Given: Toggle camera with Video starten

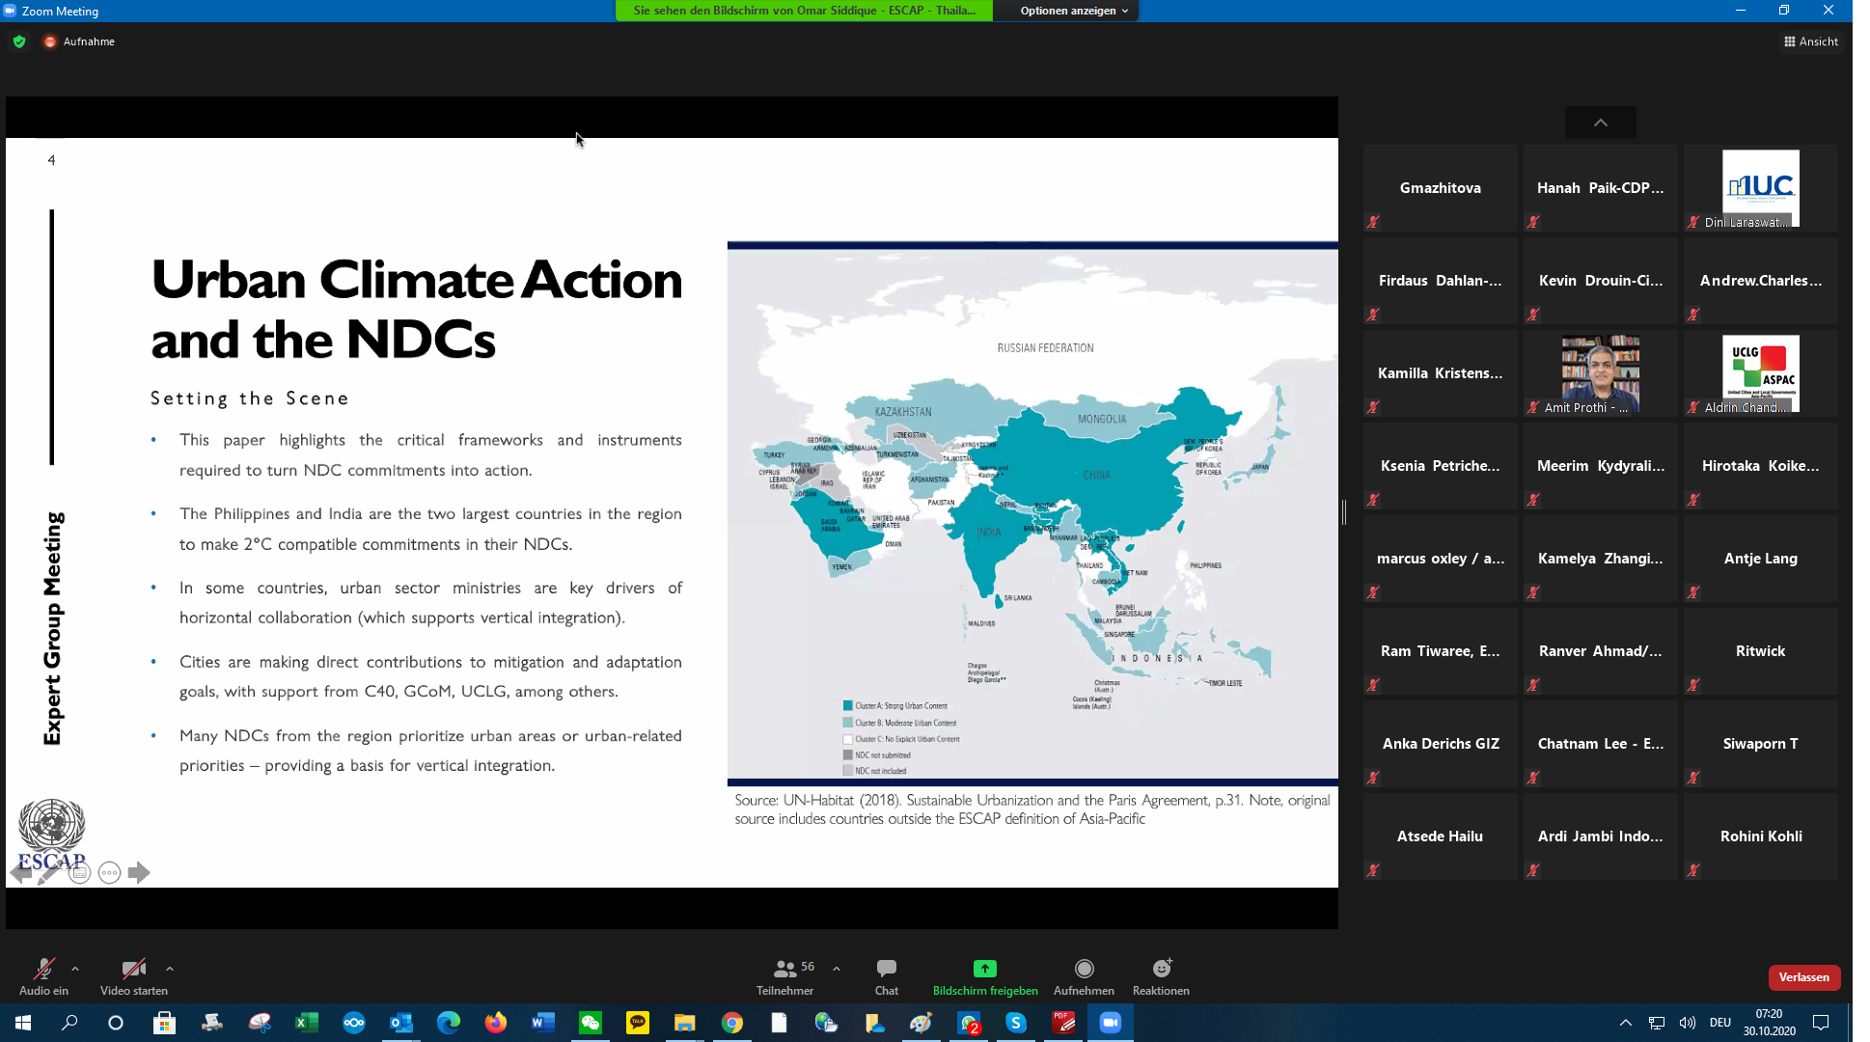Looking at the screenshot, I should [133, 975].
